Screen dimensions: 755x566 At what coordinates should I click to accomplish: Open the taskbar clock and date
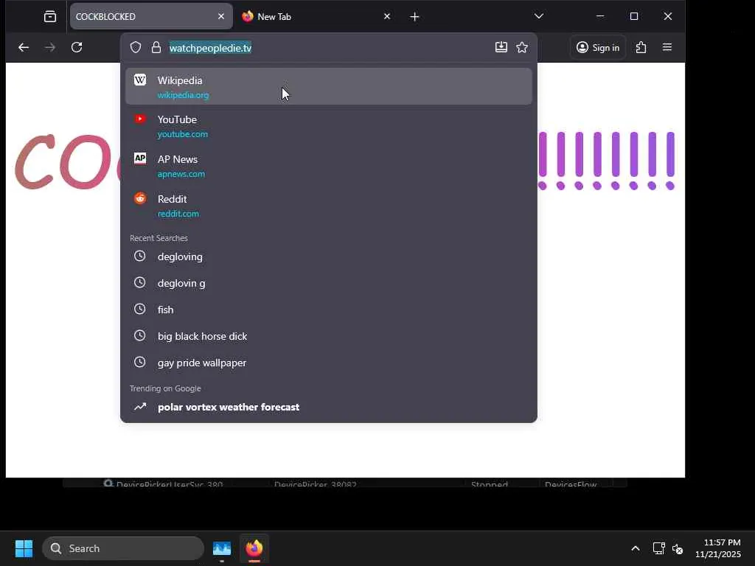point(718,548)
